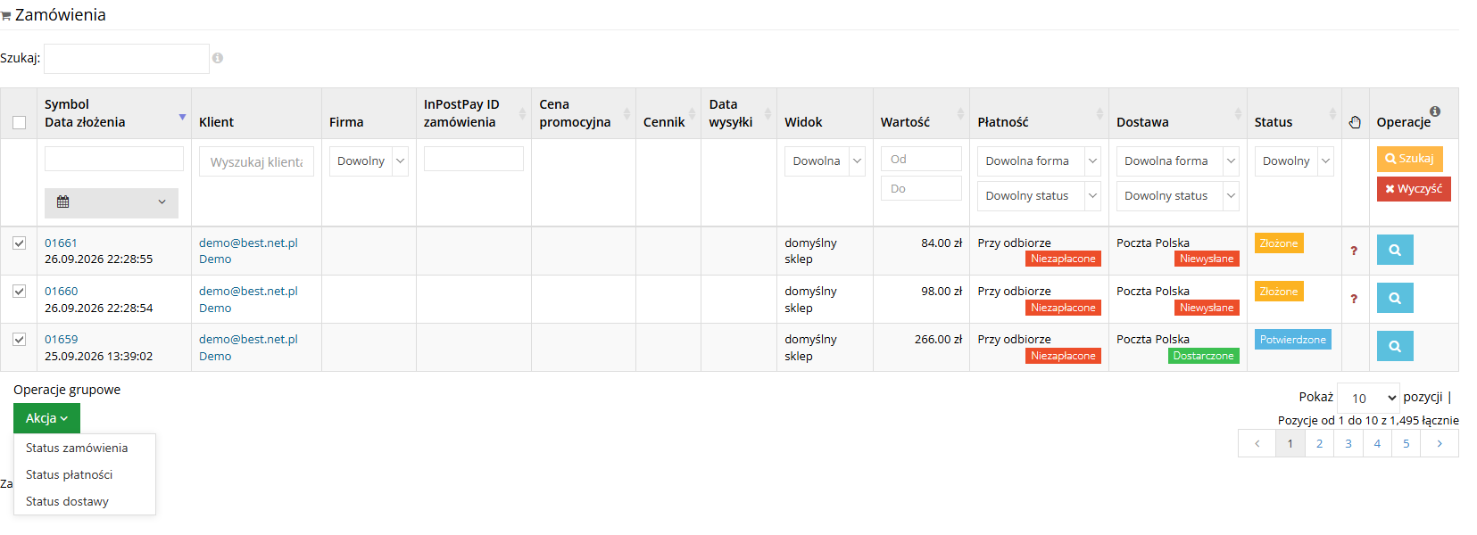This screenshot has height=535, width=1477.
Task: Click the red Wyczyść button
Action: point(1414,189)
